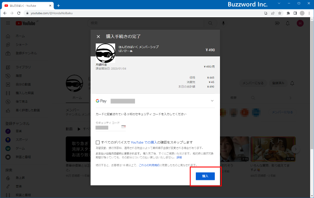314x198 pixels.
Task: Open the YouTube hamburger guide menu
Action: click(x=8, y=23)
